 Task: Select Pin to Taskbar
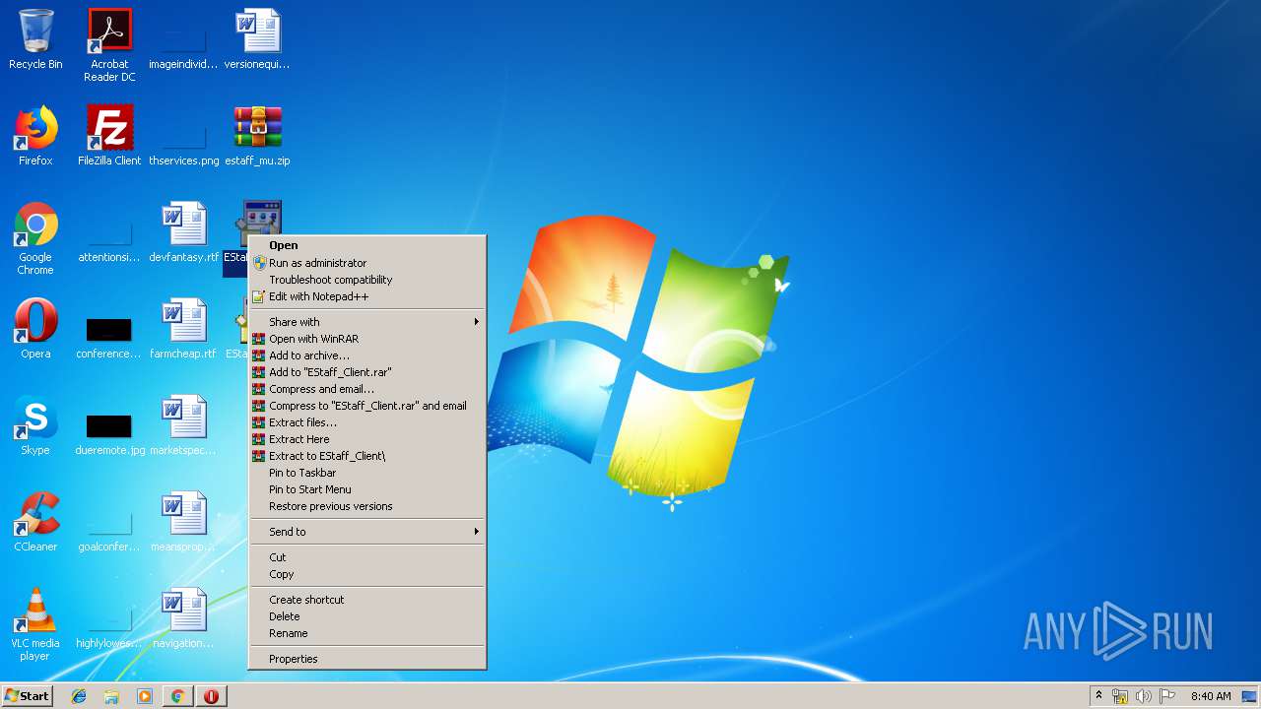click(366, 473)
